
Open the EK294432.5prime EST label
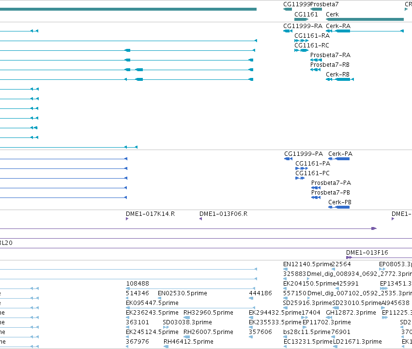275,313
